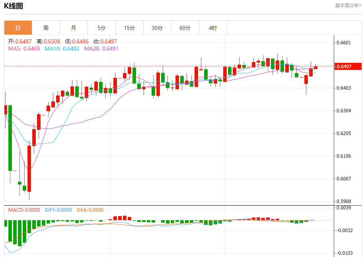Open the 15分 interval tab
This screenshot has height=257, width=364.
(x=130, y=28)
